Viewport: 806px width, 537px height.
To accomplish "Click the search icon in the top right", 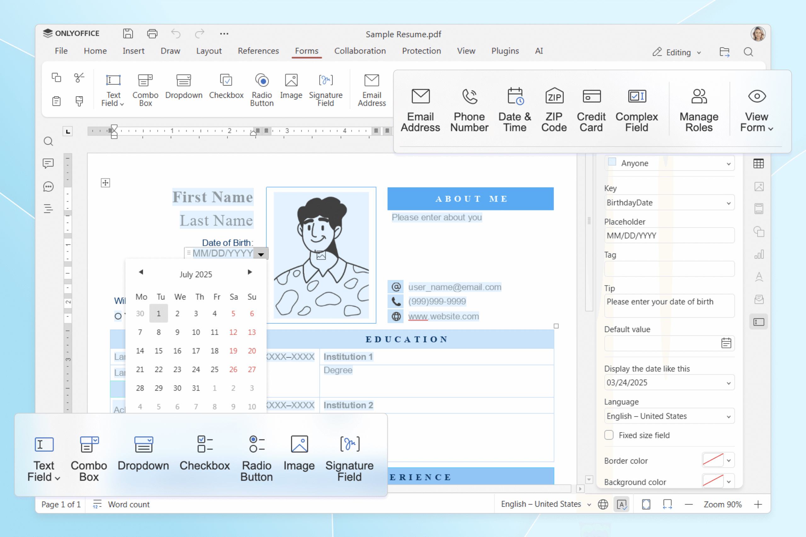I will pos(748,52).
